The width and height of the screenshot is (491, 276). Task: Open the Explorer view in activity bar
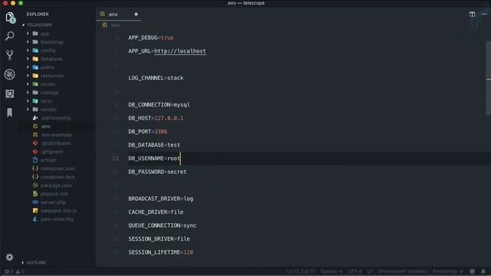click(10, 17)
